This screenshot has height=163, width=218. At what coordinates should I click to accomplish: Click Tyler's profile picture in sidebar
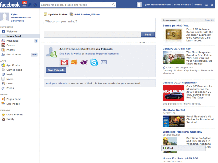[x=4, y=17]
